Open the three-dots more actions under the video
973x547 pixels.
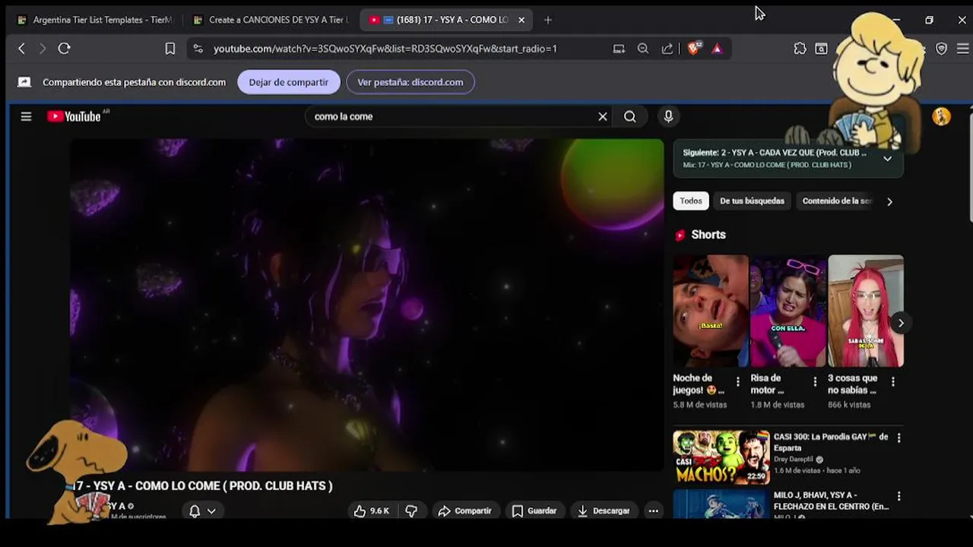click(x=653, y=511)
